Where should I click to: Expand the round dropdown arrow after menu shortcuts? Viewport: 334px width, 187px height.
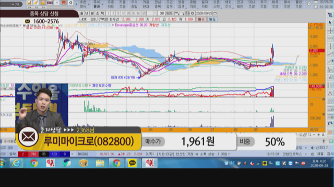click(309, 4)
